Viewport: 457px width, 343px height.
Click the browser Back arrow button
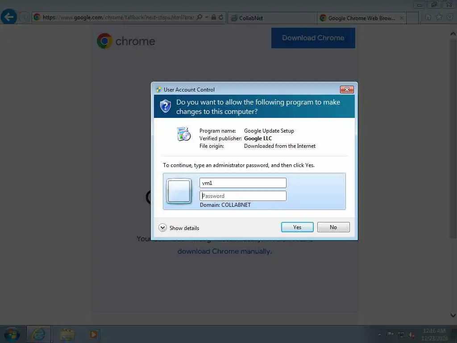coord(9,17)
